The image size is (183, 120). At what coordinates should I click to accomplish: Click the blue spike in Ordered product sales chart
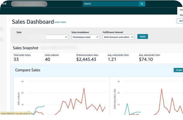(x=127, y=104)
